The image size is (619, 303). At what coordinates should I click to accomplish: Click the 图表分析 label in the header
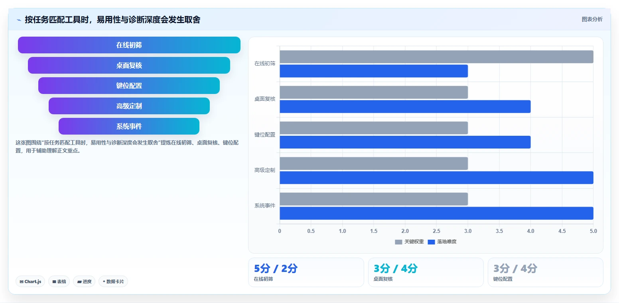click(592, 19)
